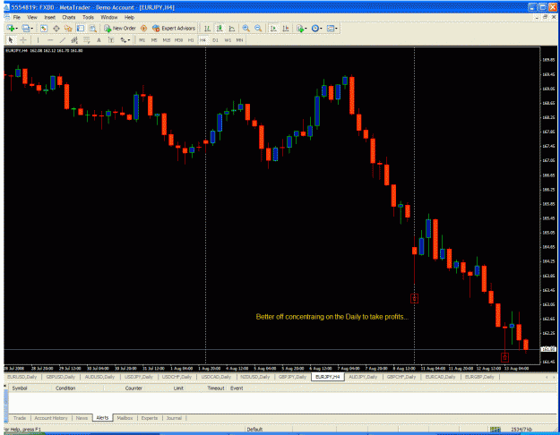This screenshot has height=435, width=560.
Task: Switch chart to M30 timeframe
Action: pyautogui.click(x=178, y=40)
